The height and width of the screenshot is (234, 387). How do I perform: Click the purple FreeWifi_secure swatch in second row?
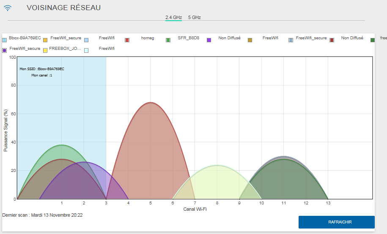(5, 50)
